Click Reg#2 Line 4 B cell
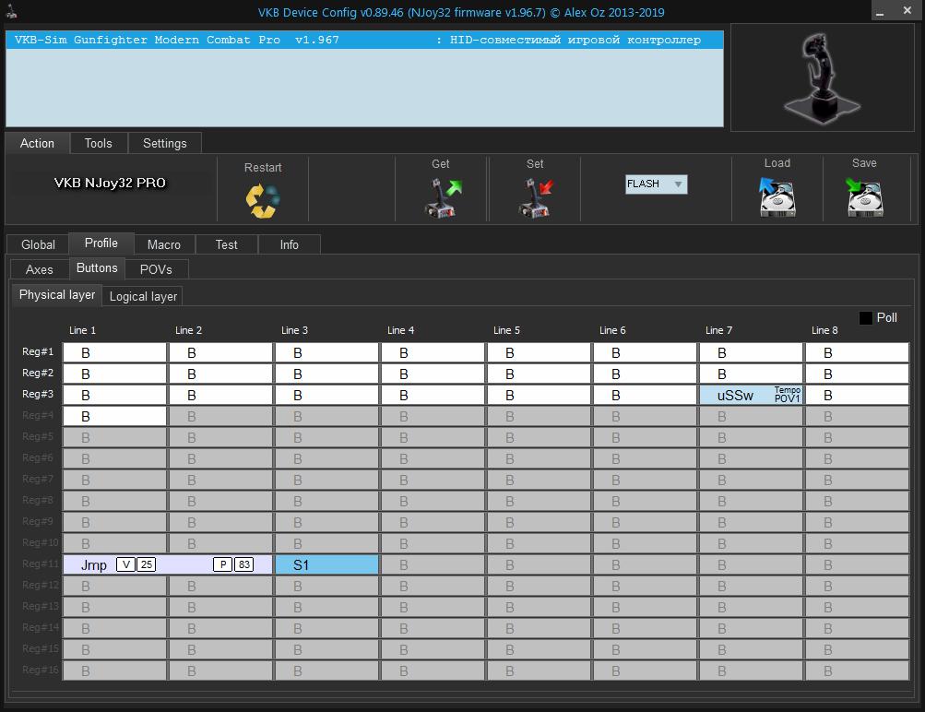The width and height of the screenshot is (925, 712). 433,374
